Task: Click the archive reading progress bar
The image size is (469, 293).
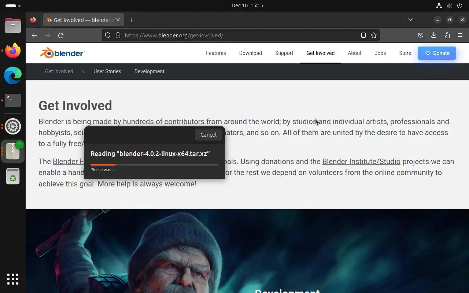Action: click(155, 165)
